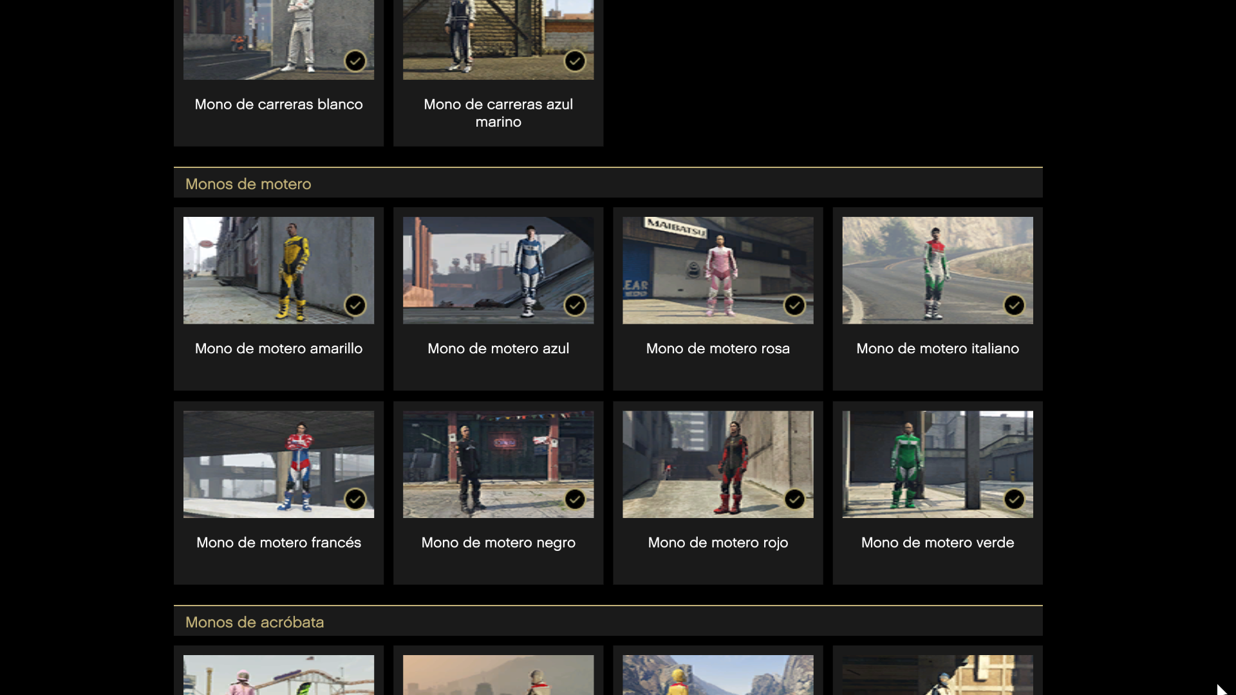Screen dimensions: 1236x695
Task: Toggle checkmark on Mono de motero italiano
Action: point(1014,305)
